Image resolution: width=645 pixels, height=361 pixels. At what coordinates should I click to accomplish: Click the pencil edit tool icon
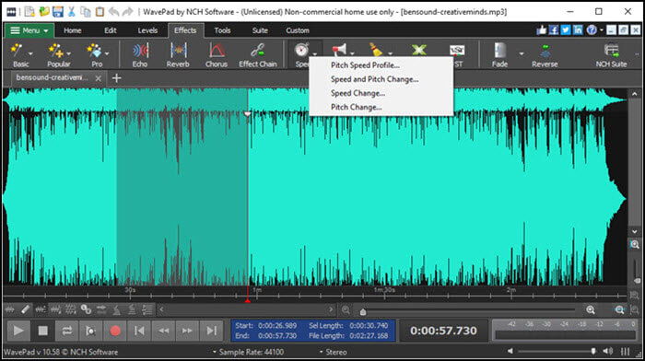(x=26, y=309)
